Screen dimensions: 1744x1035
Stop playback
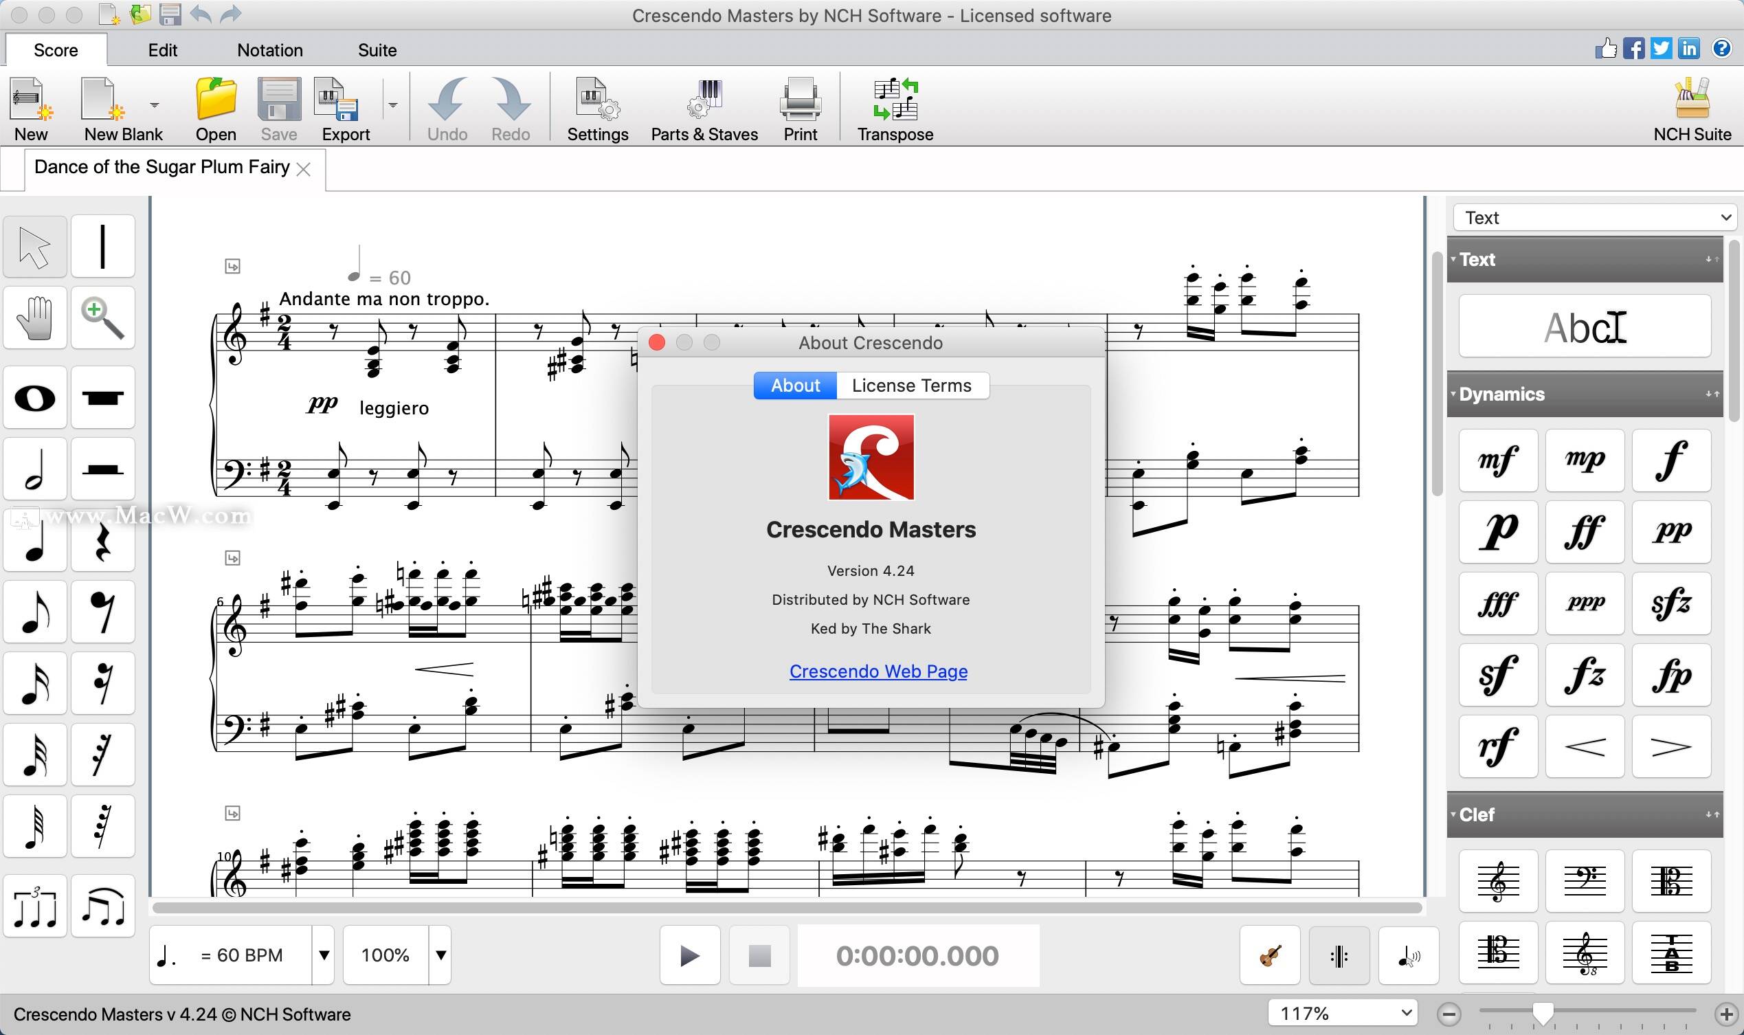tap(759, 955)
